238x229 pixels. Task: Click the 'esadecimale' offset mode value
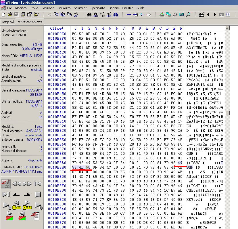34,135
